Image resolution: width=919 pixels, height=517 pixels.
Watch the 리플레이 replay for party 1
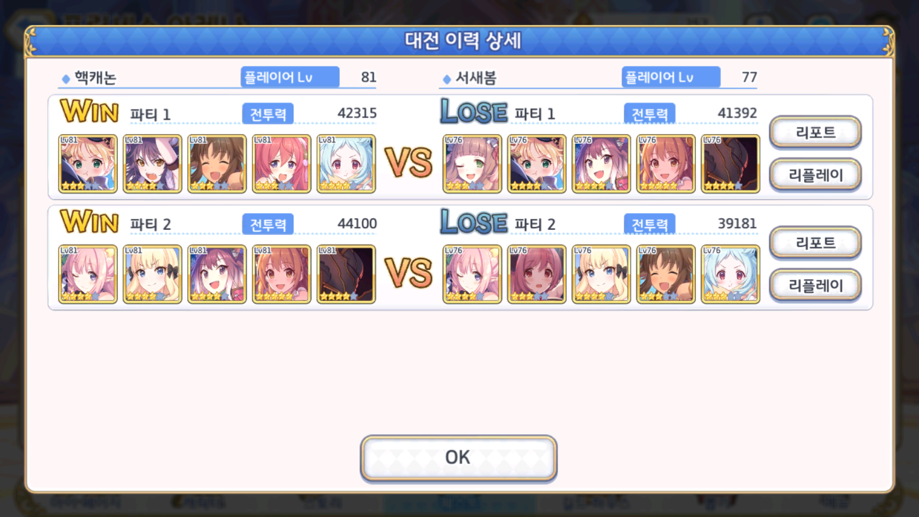(x=815, y=175)
